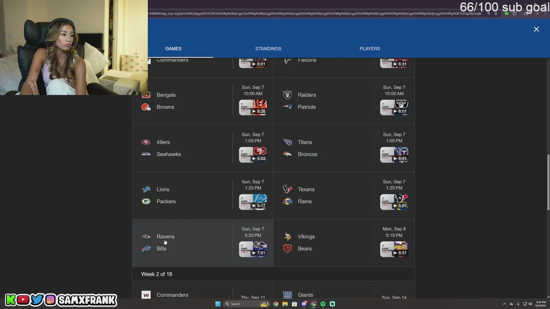Click the Packers G logo
550x309 pixels.
tap(146, 201)
